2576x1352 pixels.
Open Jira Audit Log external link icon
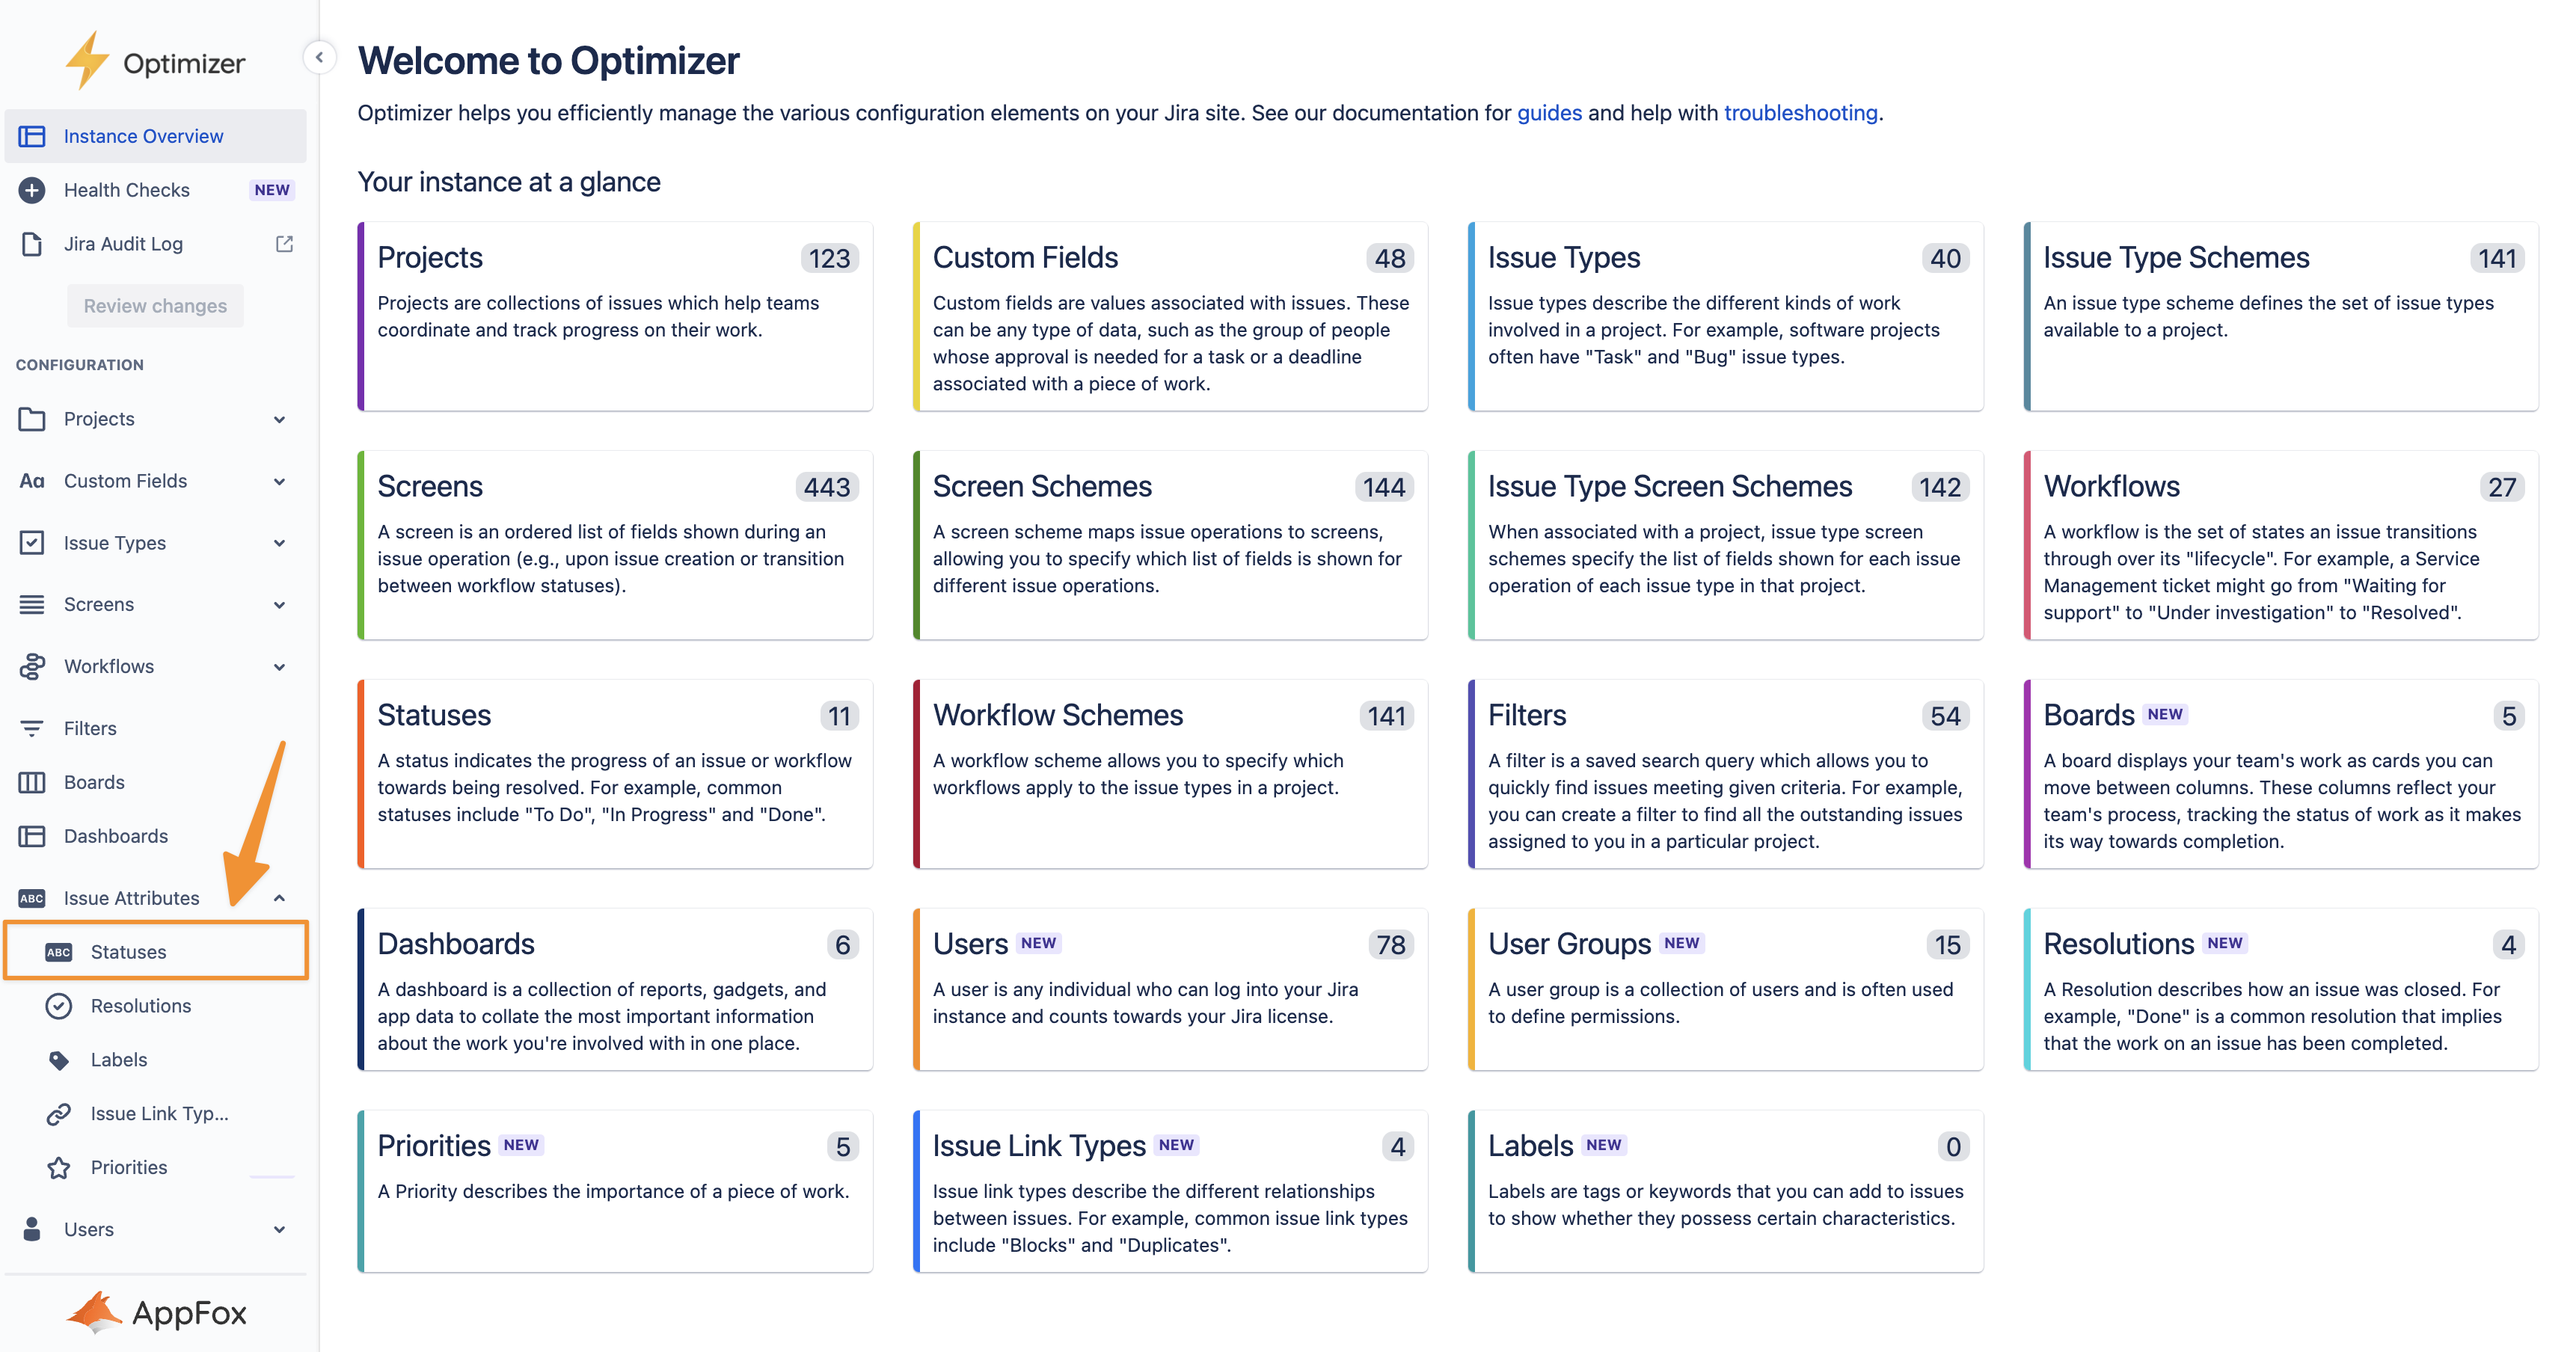284,243
